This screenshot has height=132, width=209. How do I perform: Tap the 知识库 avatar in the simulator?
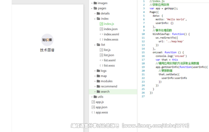click(x=47, y=40)
